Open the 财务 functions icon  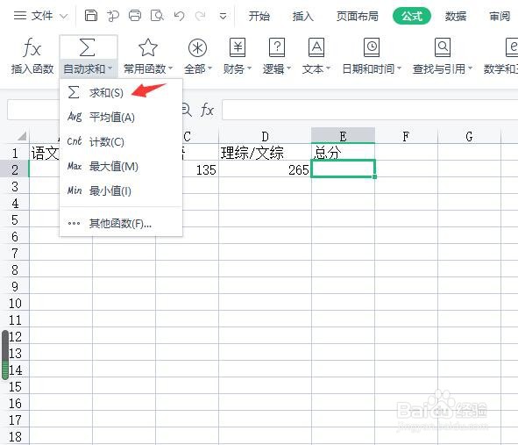tap(238, 47)
